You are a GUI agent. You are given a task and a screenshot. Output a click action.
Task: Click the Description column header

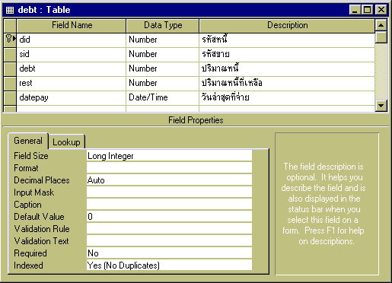coord(287,25)
